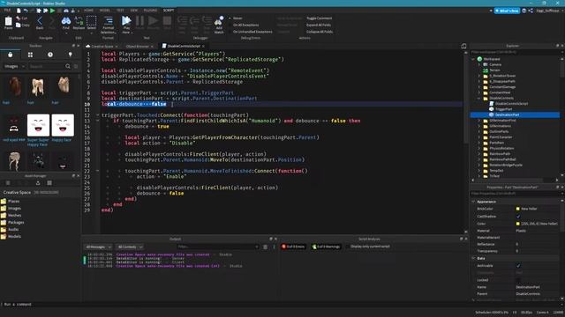
Task: Toggle the Warnings filter in Script Analysis
Action: pyautogui.click(x=326, y=247)
